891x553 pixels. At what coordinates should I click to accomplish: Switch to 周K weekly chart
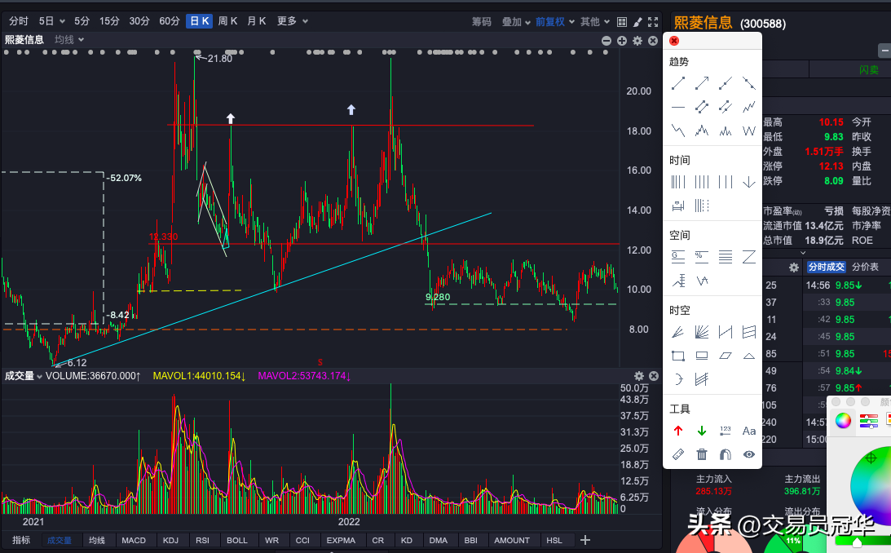[x=228, y=21]
